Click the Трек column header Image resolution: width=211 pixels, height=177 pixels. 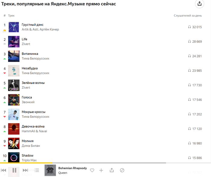(x=11, y=16)
